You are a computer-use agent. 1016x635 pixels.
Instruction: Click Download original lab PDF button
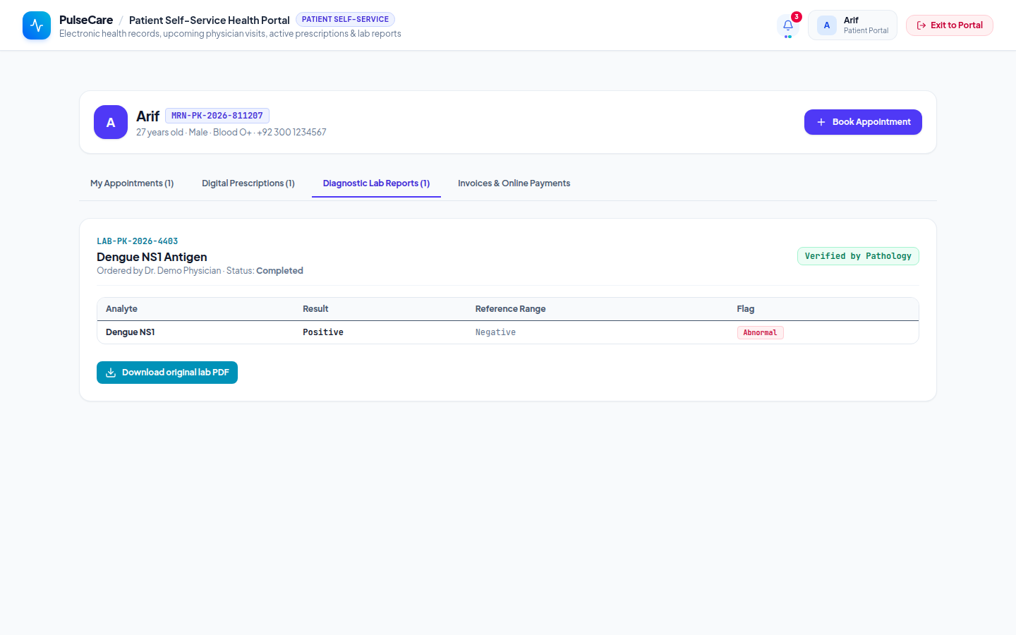(x=167, y=373)
